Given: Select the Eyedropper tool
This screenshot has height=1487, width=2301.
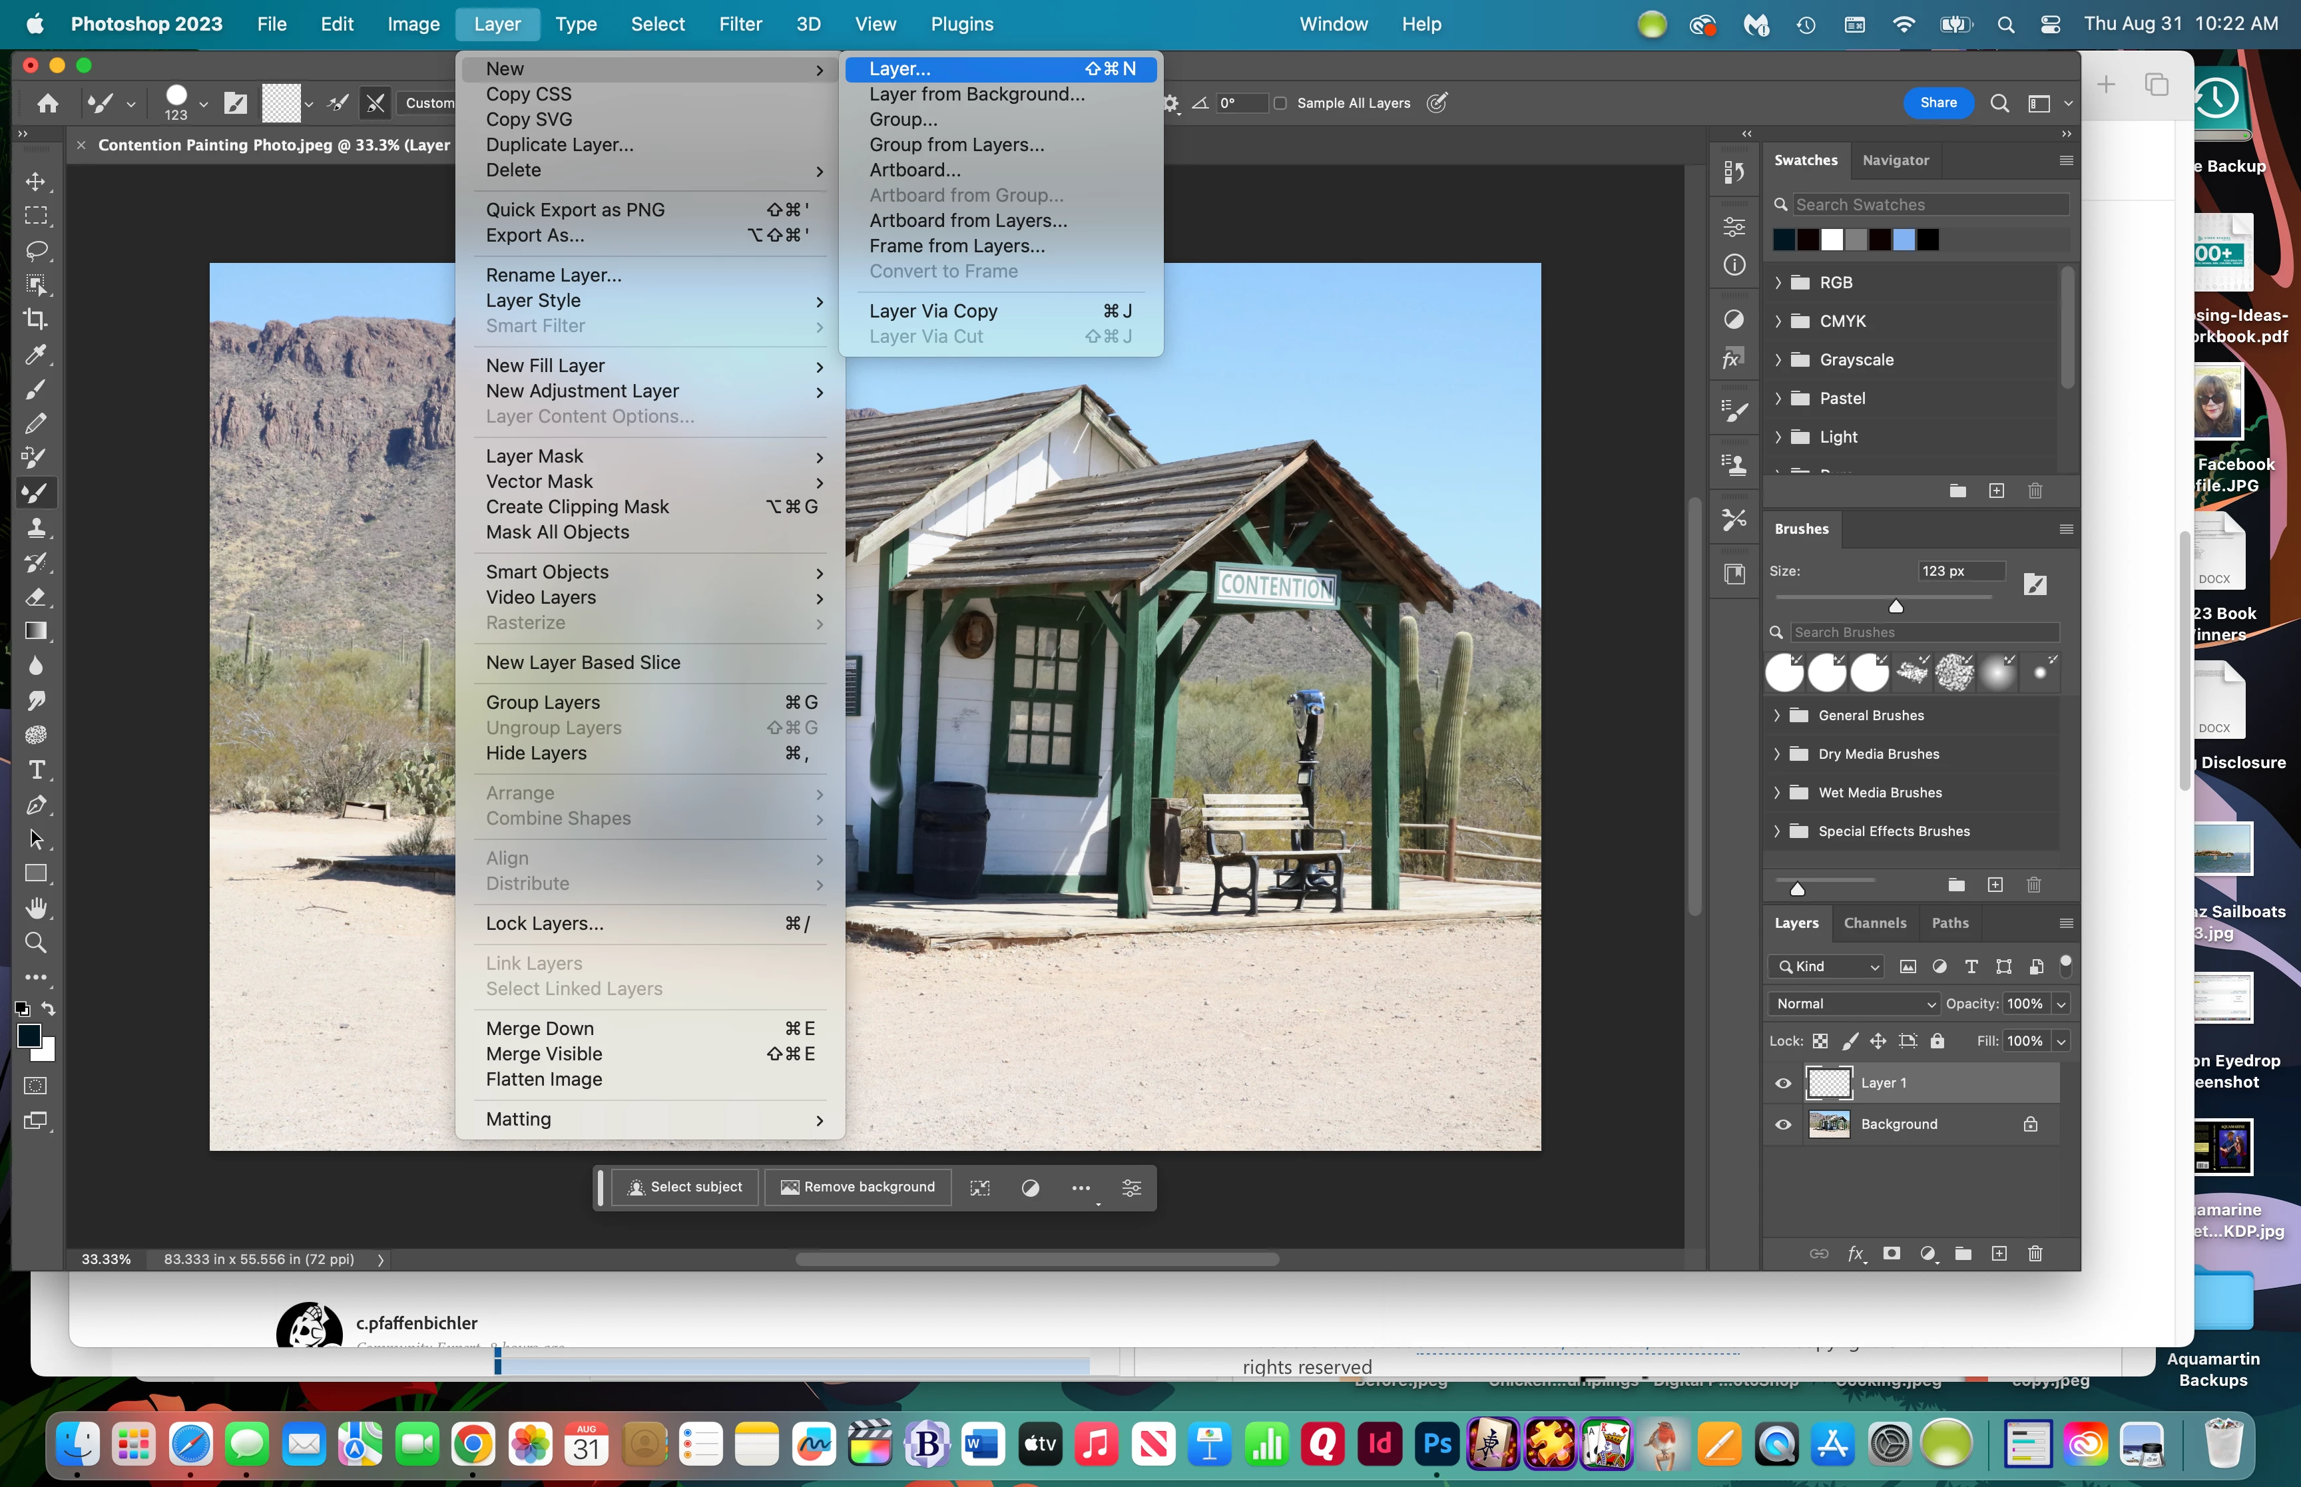Looking at the screenshot, I should pyautogui.click(x=36, y=354).
